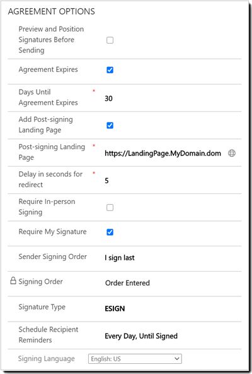Open Schedule Recipient Reminders Every Day option
252x374 pixels.
tap(141, 336)
